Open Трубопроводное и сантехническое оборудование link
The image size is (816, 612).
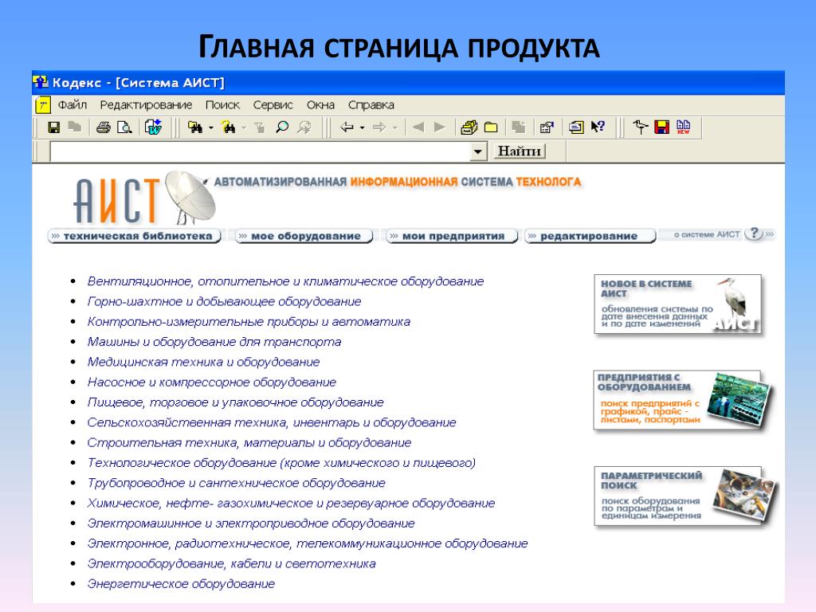tap(236, 484)
